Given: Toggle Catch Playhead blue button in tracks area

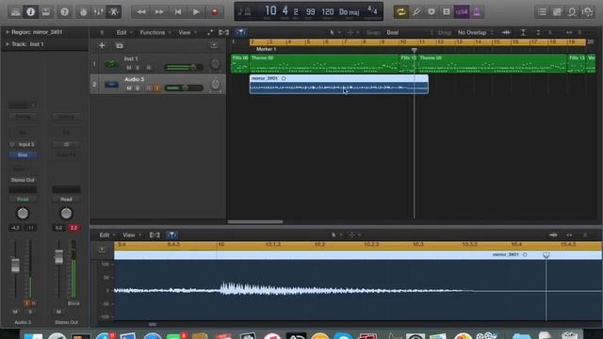Looking at the screenshot, I should (241, 33).
